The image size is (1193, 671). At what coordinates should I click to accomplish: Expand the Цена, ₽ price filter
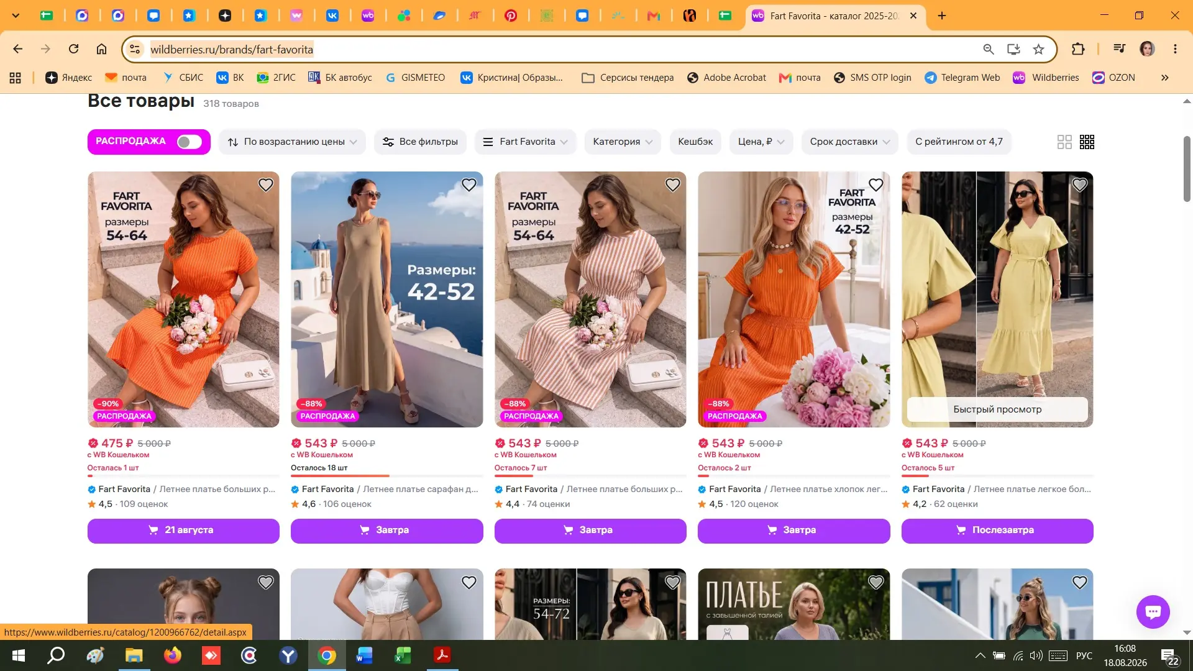click(x=761, y=142)
